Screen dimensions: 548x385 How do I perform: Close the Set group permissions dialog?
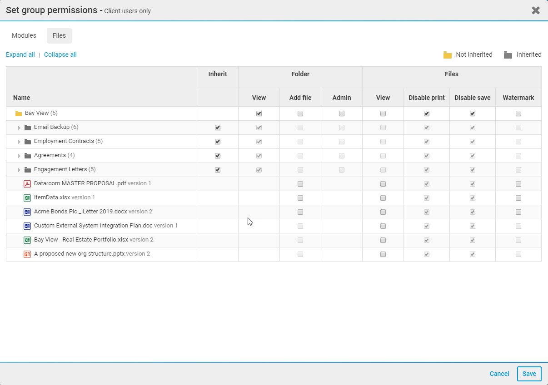536,10
